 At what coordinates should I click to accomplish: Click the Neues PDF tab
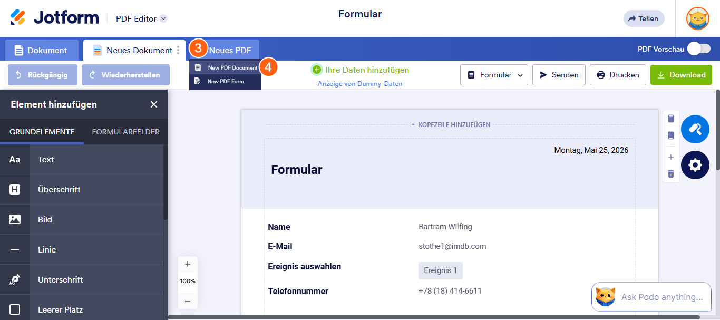(230, 51)
